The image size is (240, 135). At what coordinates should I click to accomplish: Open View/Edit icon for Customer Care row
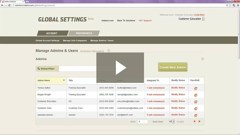coord(196,109)
